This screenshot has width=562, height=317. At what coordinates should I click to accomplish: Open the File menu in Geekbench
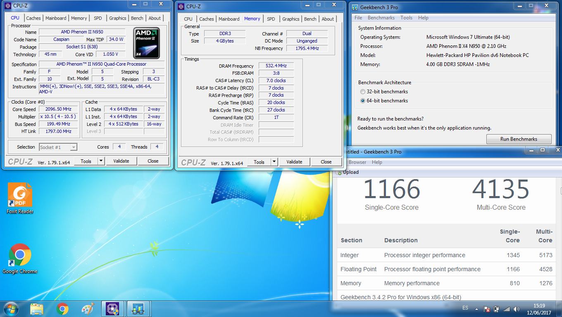click(358, 18)
